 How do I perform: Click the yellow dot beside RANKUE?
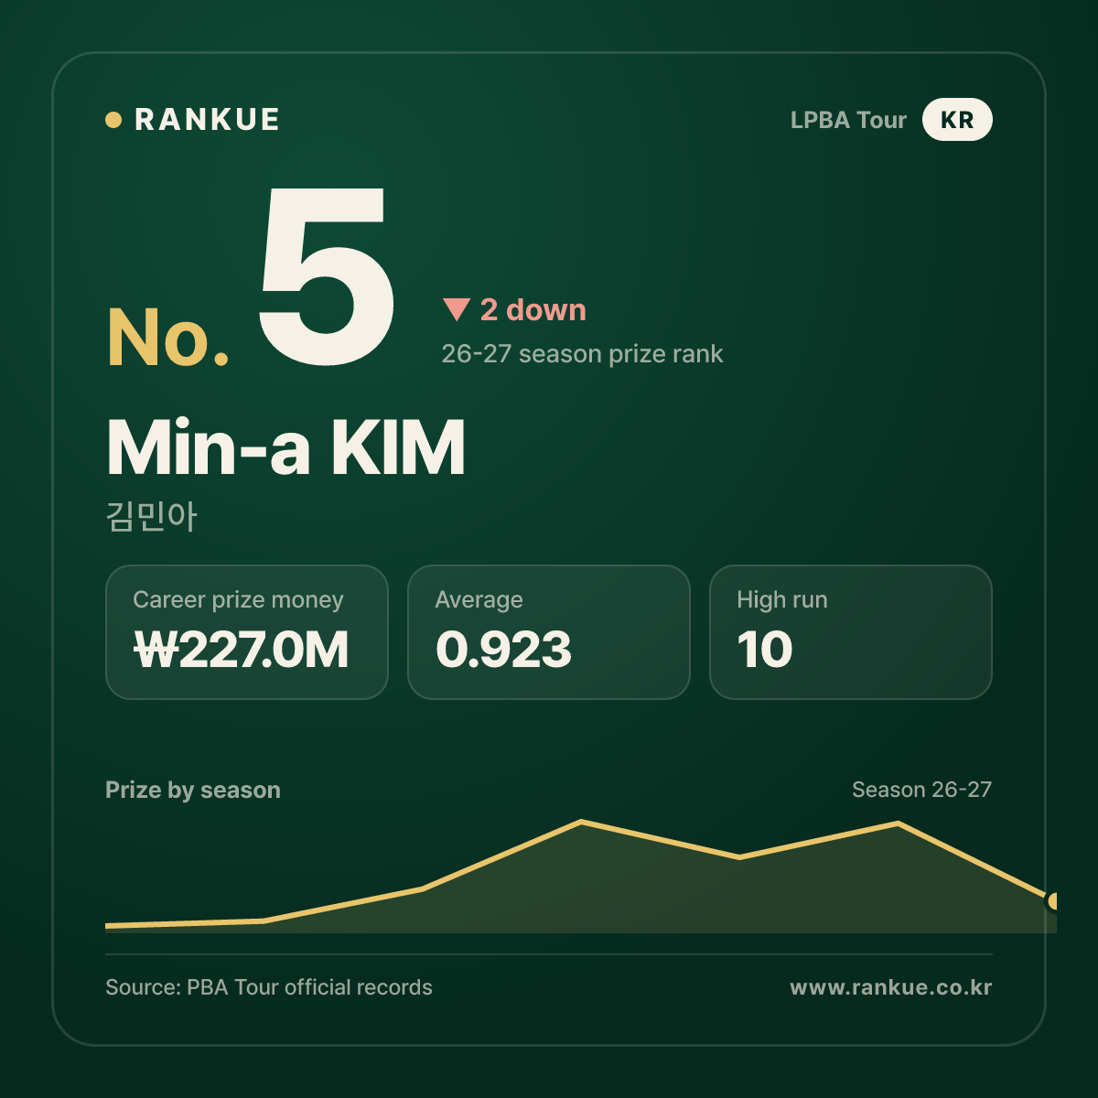point(113,120)
